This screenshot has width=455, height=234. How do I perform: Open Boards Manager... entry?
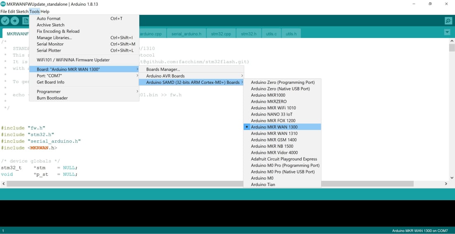[x=163, y=69]
